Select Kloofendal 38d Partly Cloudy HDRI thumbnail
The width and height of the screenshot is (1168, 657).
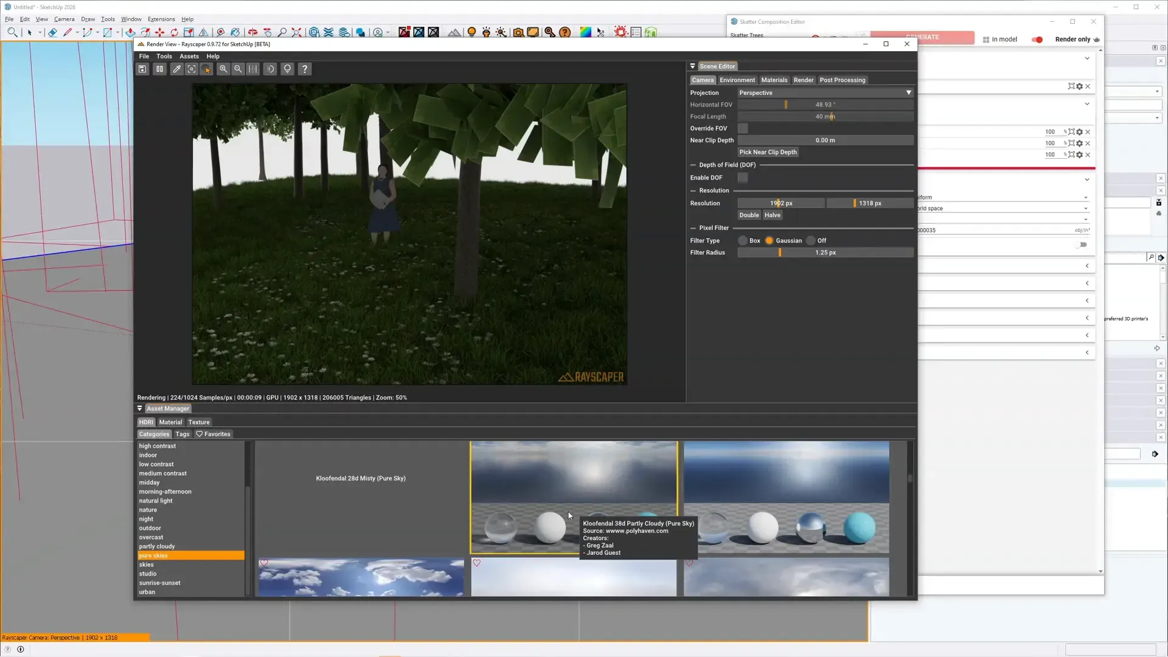click(574, 497)
